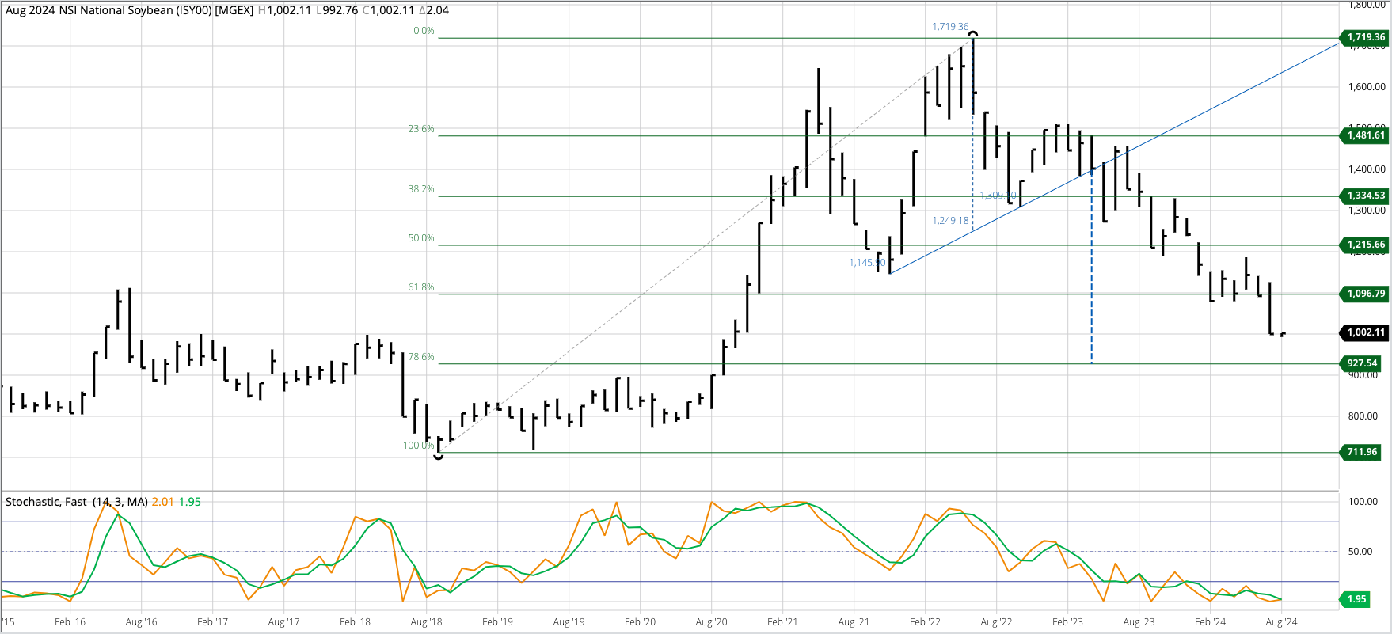Click the Aug '20 date on time axis

[711, 622]
